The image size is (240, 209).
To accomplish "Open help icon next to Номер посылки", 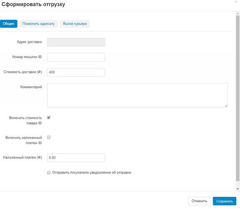I will pos(40,57).
